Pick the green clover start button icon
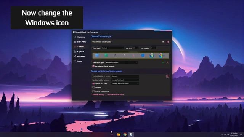 106,56
